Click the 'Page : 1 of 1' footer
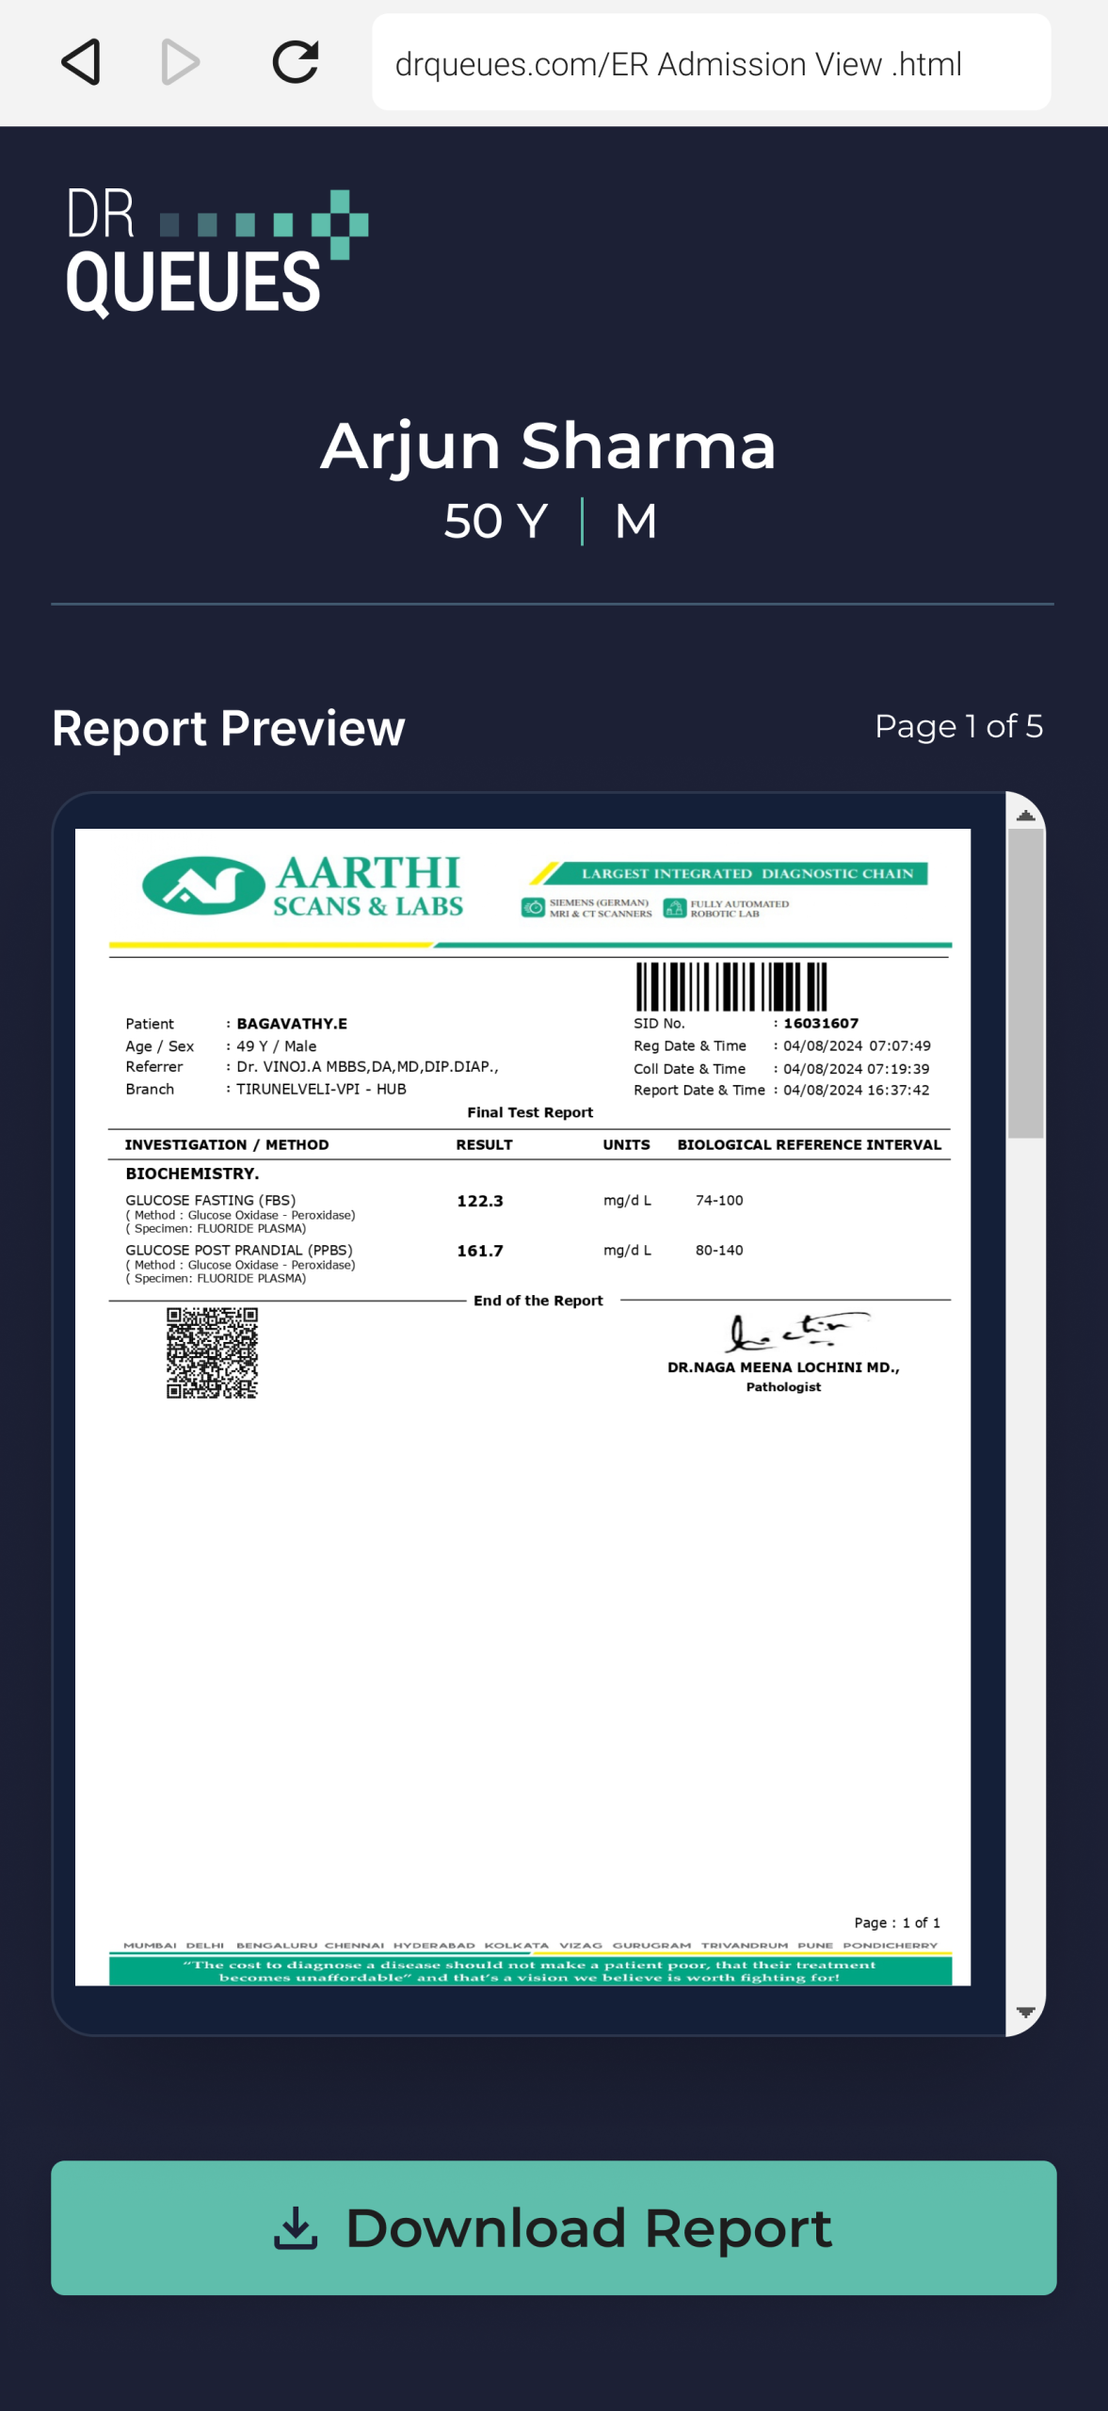Screen dimensions: 1108x2411 (x=897, y=1923)
